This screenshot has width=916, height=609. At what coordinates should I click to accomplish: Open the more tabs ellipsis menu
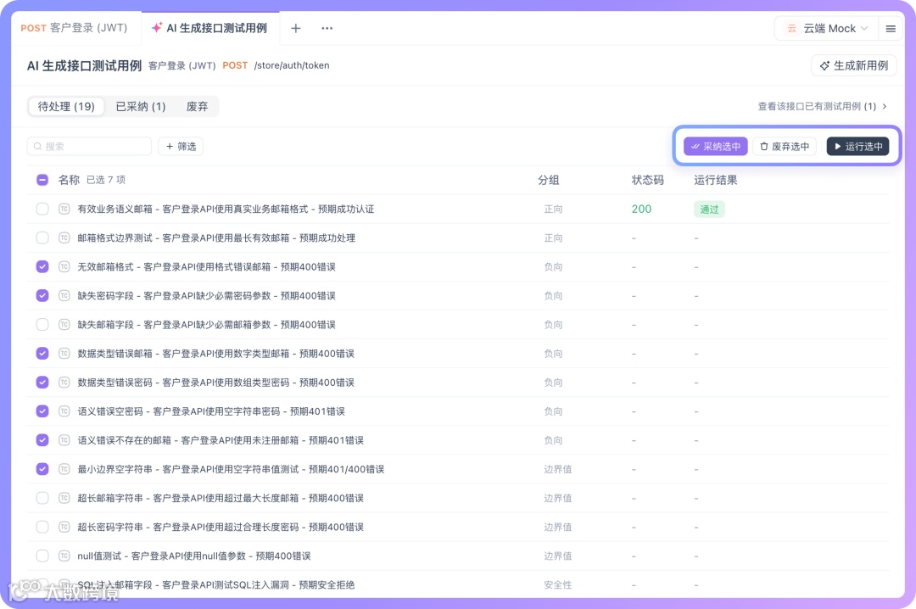[327, 28]
